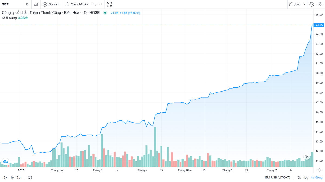Toggle the log scale option

306,177
